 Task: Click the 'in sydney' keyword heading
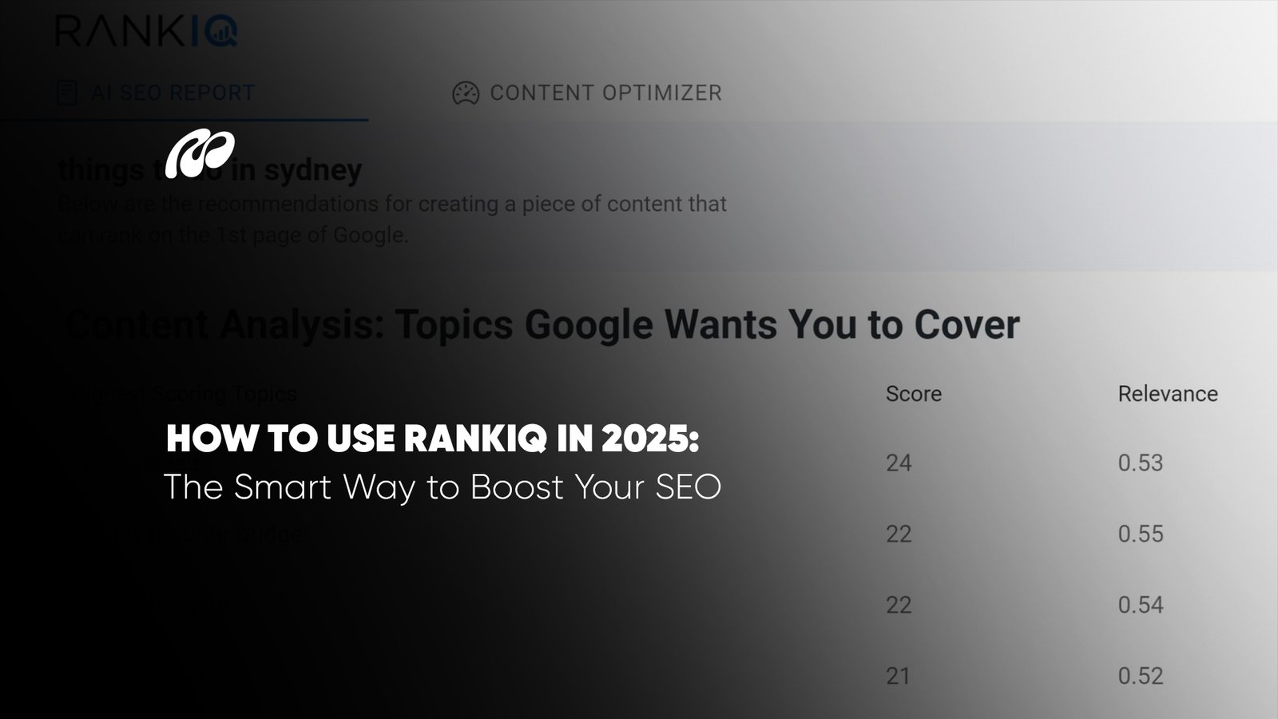[x=312, y=170]
